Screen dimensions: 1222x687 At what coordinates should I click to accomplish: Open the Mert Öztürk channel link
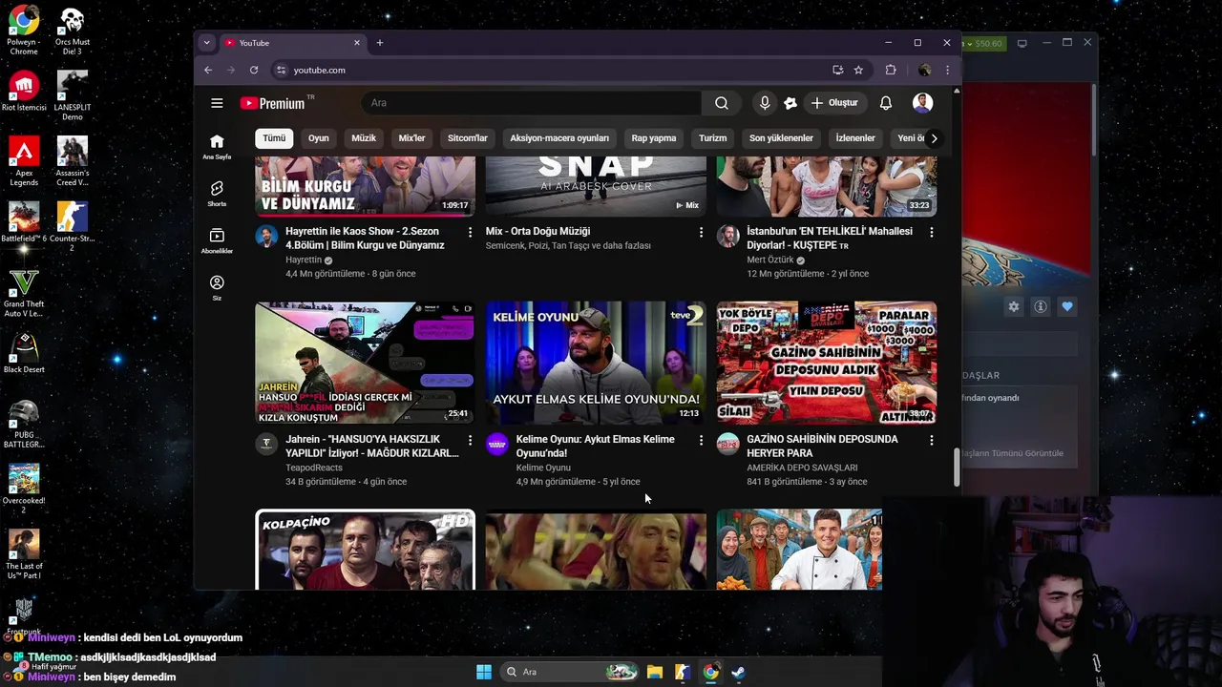770,260
